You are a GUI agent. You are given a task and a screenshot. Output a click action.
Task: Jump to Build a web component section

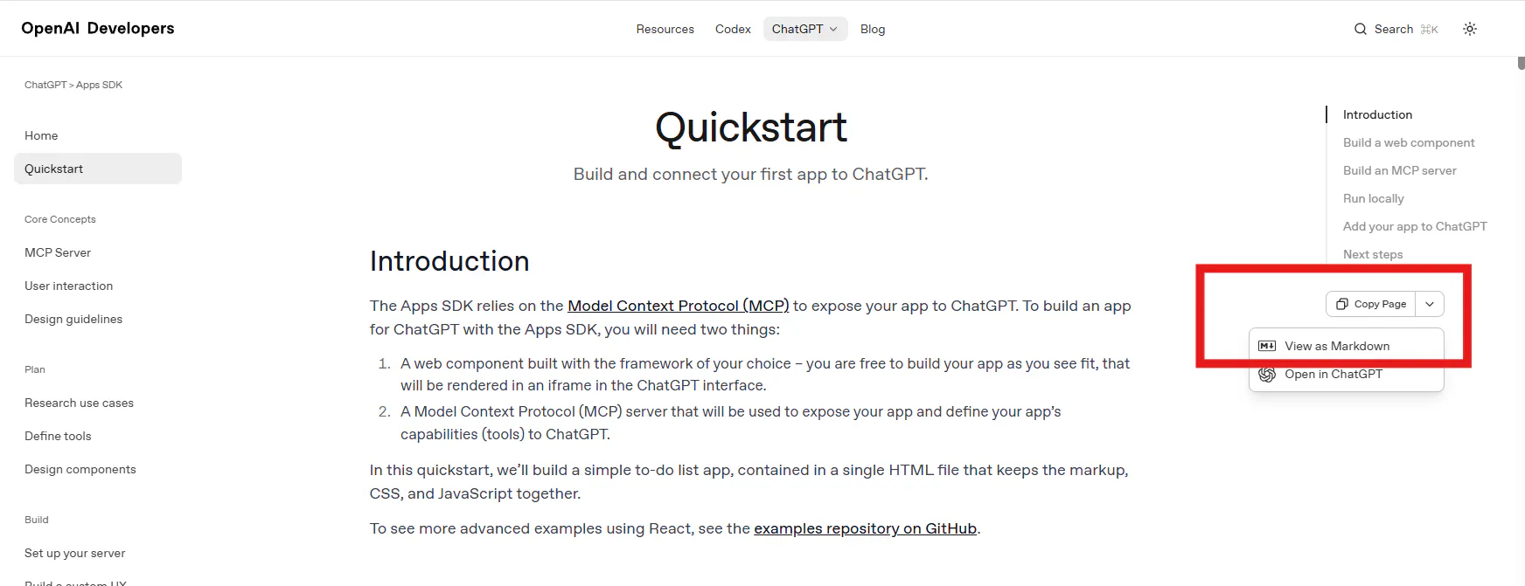(1408, 142)
